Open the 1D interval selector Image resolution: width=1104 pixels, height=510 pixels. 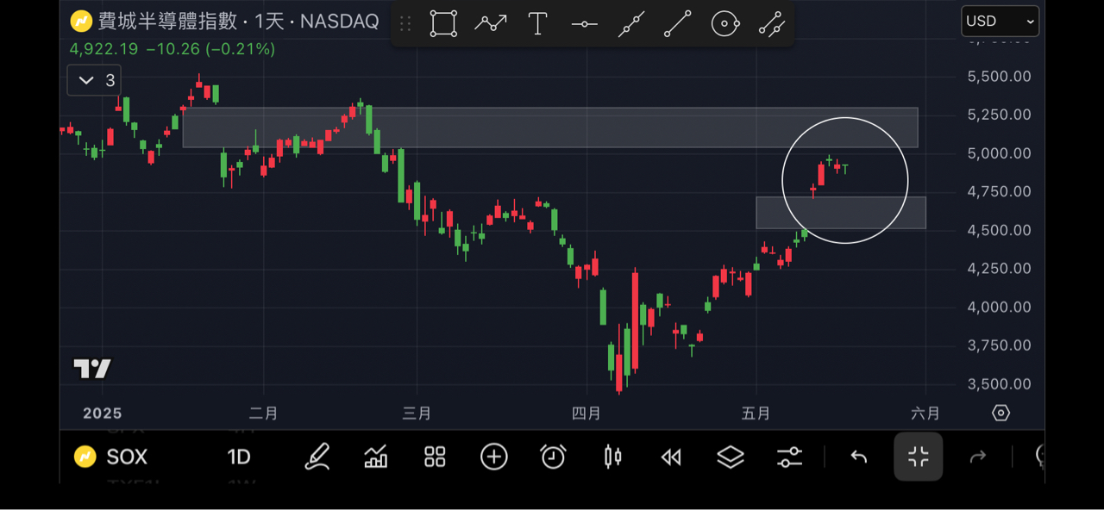pos(239,457)
